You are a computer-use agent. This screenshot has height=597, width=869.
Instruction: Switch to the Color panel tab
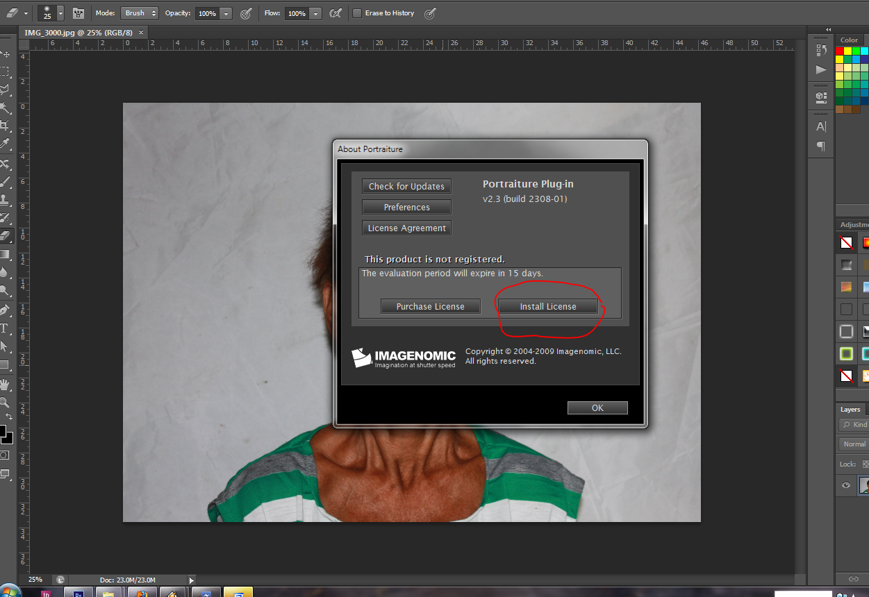(849, 40)
